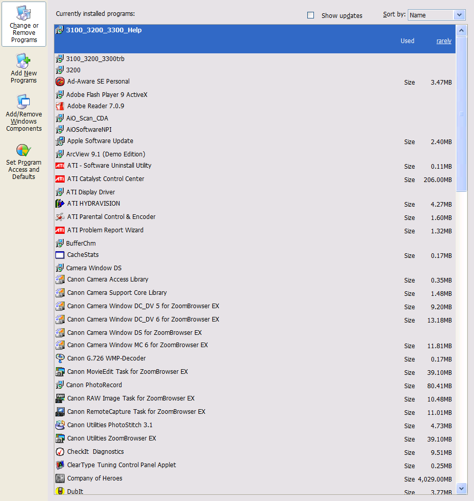The image size is (474, 501).
Task: Select the Camera Window DS entry
Action: [x=255, y=268]
